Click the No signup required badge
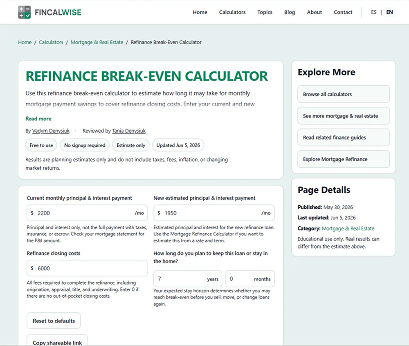 pyautogui.click(x=85, y=145)
